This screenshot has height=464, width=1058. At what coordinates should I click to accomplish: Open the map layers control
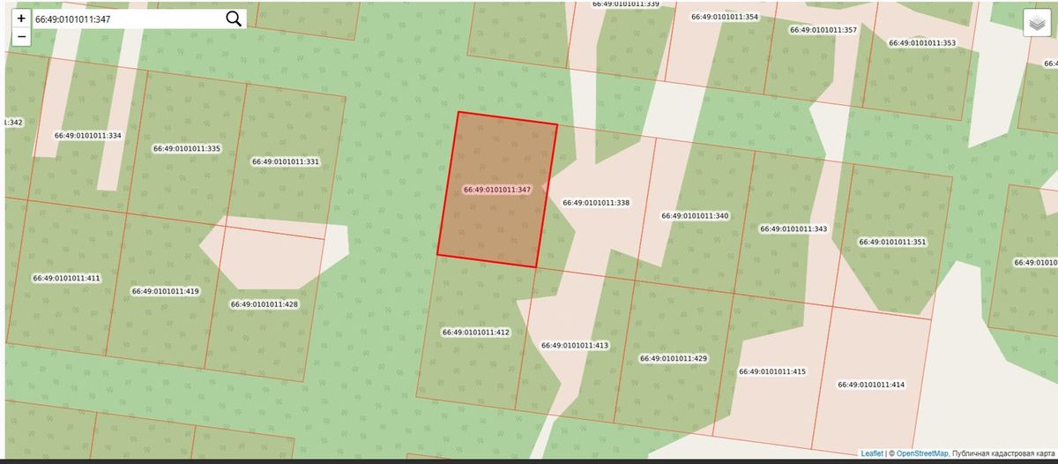[1036, 23]
